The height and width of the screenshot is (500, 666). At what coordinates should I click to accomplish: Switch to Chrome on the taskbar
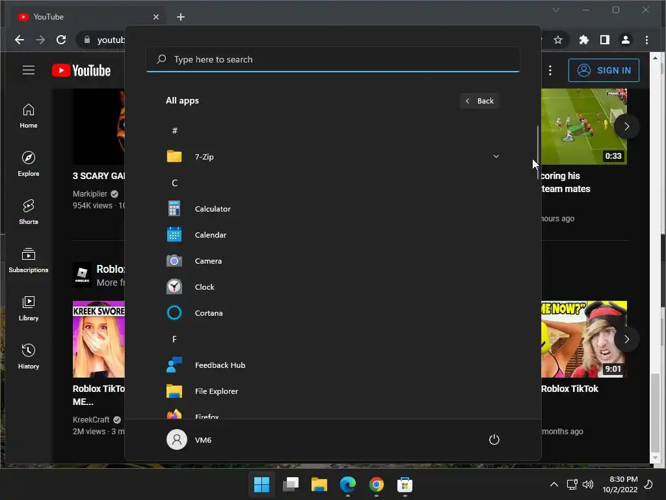click(x=377, y=484)
